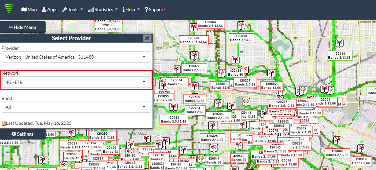The image size is (376, 170).
Task: Open the Support link
Action: (x=155, y=9)
